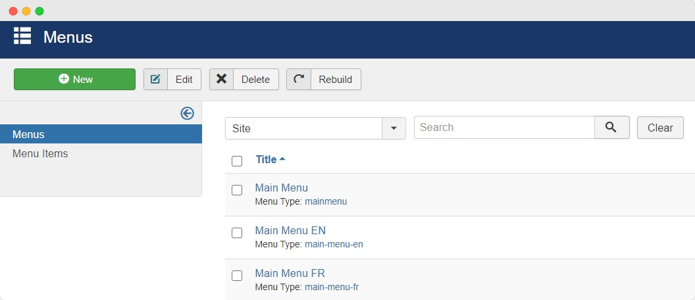Click the Clear button
Image resolution: width=695 pixels, height=300 pixels.
tap(660, 128)
